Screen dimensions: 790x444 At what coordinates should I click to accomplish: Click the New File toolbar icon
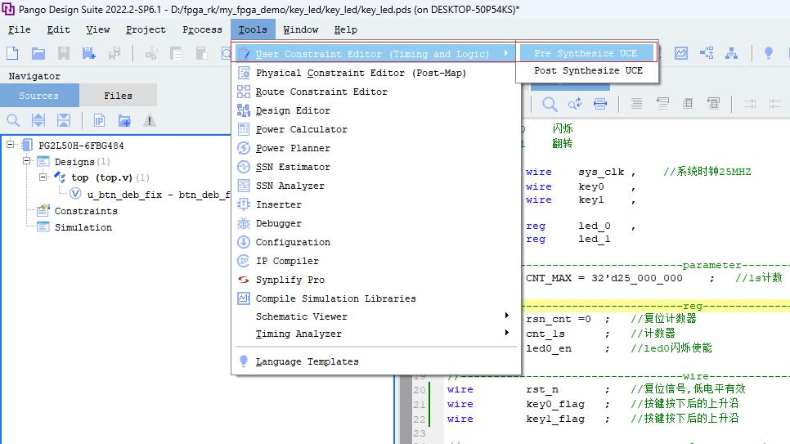tap(12, 53)
